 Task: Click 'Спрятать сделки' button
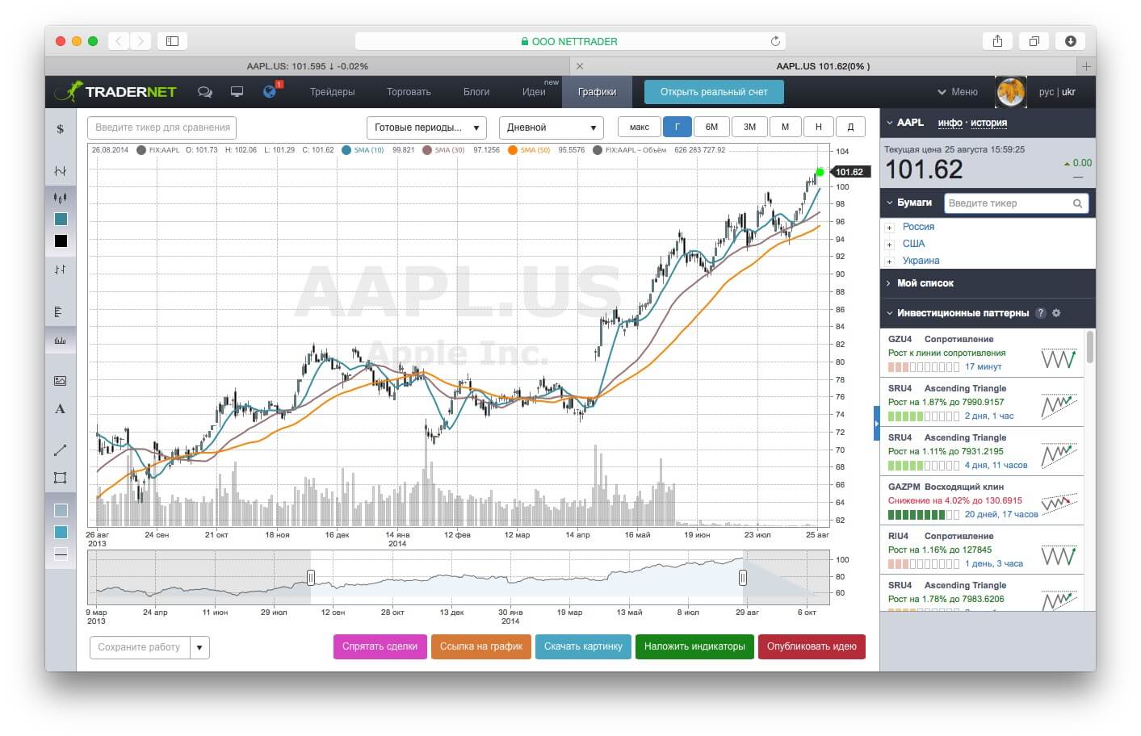click(x=380, y=646)
